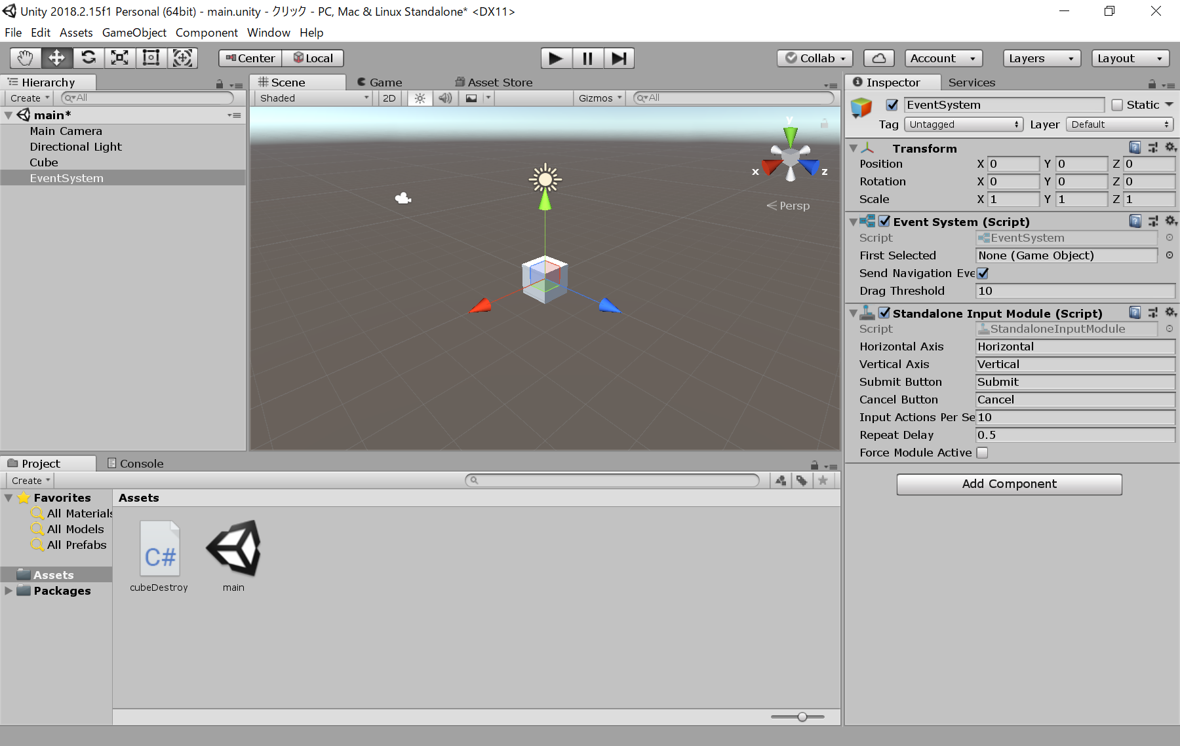1180x746 pixels.
Task: Enable the Static checkbox
Action: point(1117,105)
